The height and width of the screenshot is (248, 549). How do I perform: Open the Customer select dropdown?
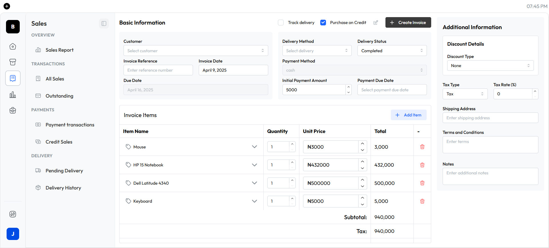(196, 51)
